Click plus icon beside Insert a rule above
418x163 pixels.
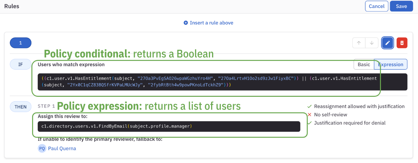(186, 23)
